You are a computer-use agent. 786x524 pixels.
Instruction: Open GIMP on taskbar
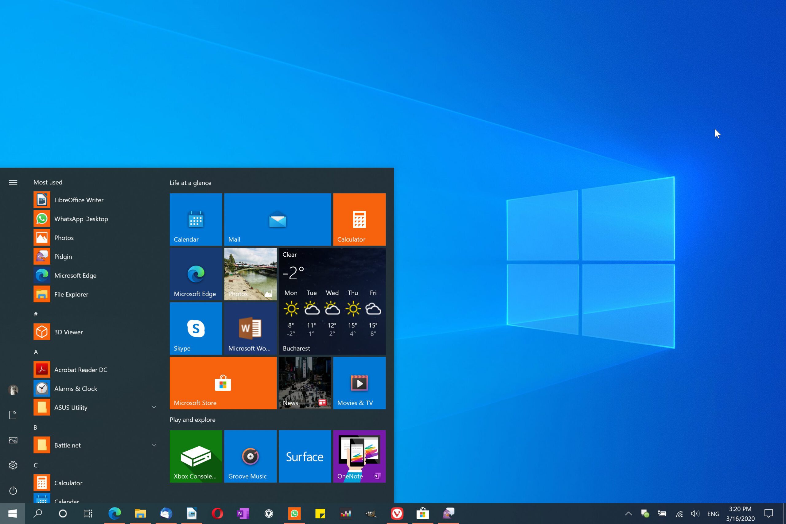pos(371,514)
